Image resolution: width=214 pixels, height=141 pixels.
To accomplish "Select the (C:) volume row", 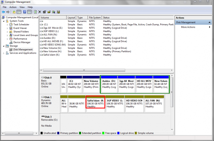I will click(x=106, y=24).
